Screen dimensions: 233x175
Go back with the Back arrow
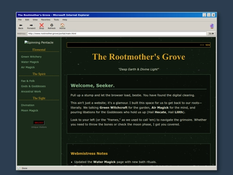click(x=21, y=26)
